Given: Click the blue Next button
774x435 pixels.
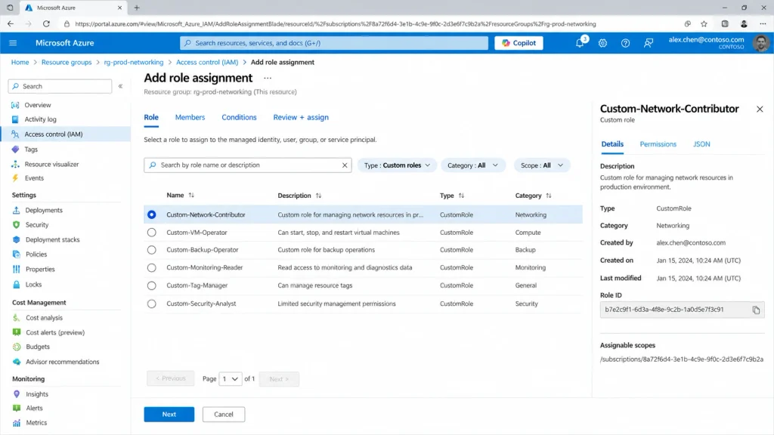Looking at the screenshot, I should tap(169, 415).
